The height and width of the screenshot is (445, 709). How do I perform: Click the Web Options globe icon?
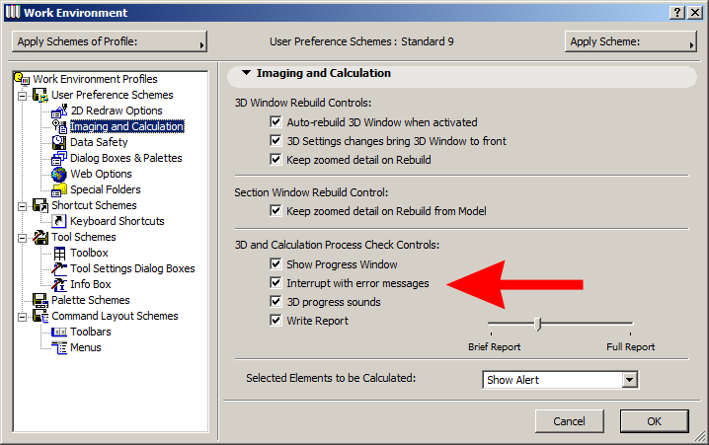[x=59, y=174]
